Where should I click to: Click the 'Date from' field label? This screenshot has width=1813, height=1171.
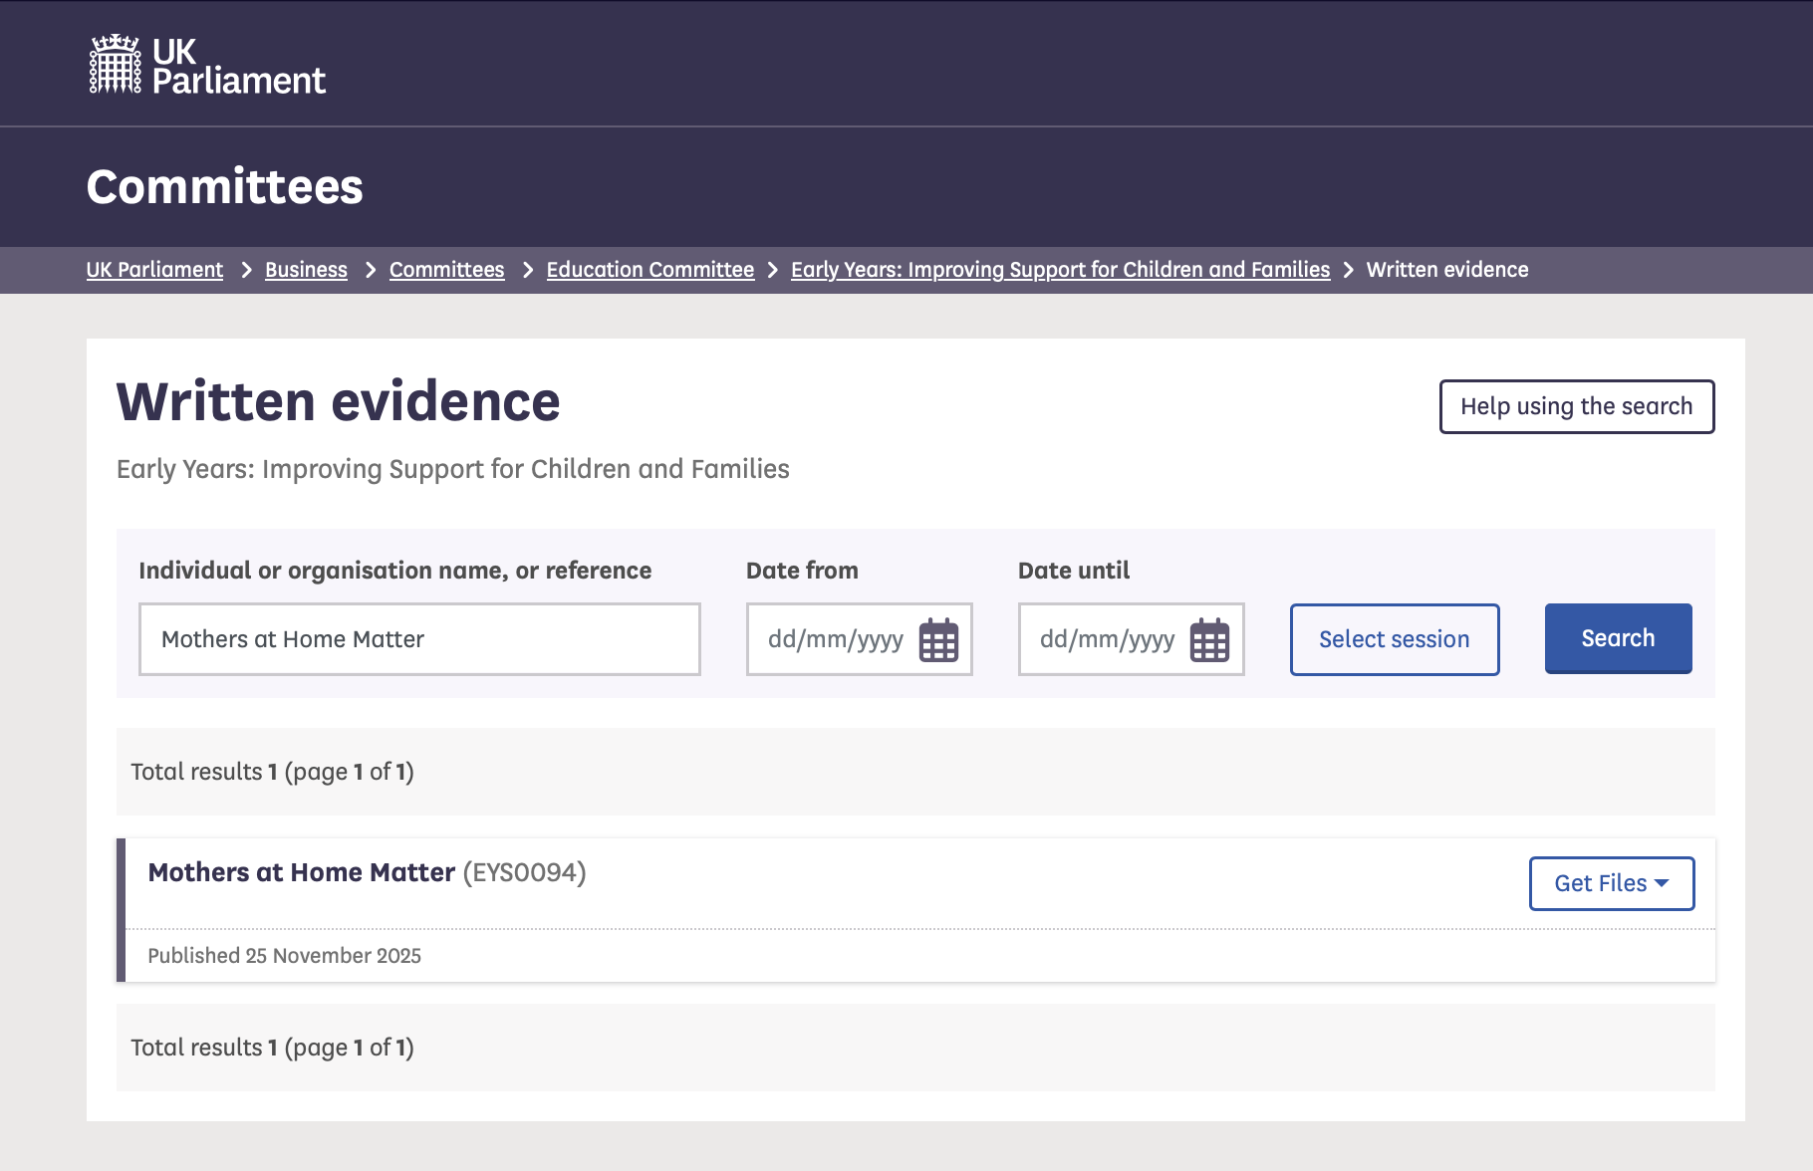click(x=802, y=571)
